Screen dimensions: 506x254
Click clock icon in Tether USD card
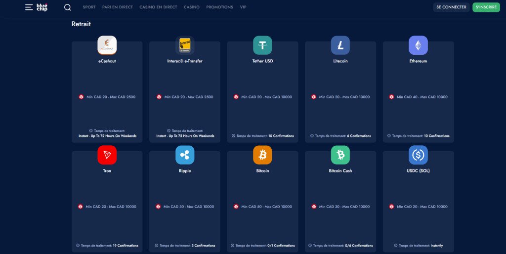click(233, 136)
